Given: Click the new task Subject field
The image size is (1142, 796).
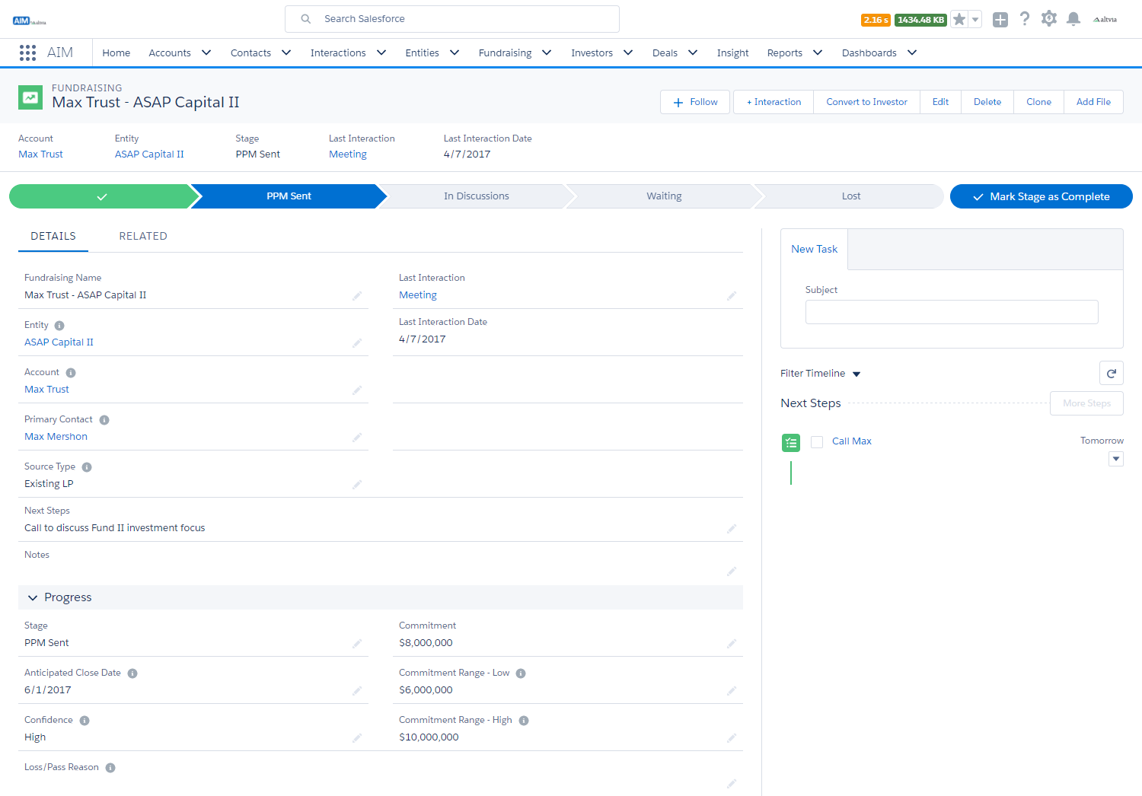Looking at the screenshot, I should [x=951, y=312].
